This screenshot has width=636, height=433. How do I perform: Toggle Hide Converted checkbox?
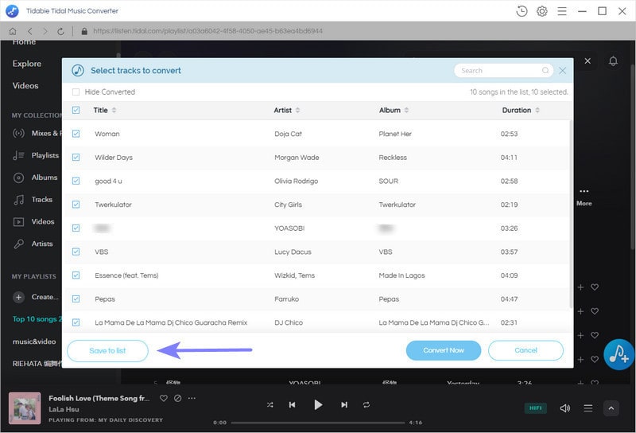tap(76, 92)
